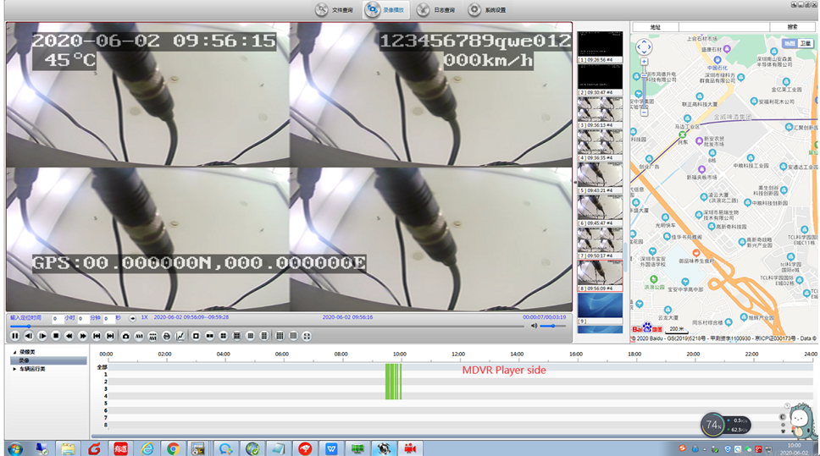Switch to four-window layout
The image size is (820, 456).
[223, 336]
